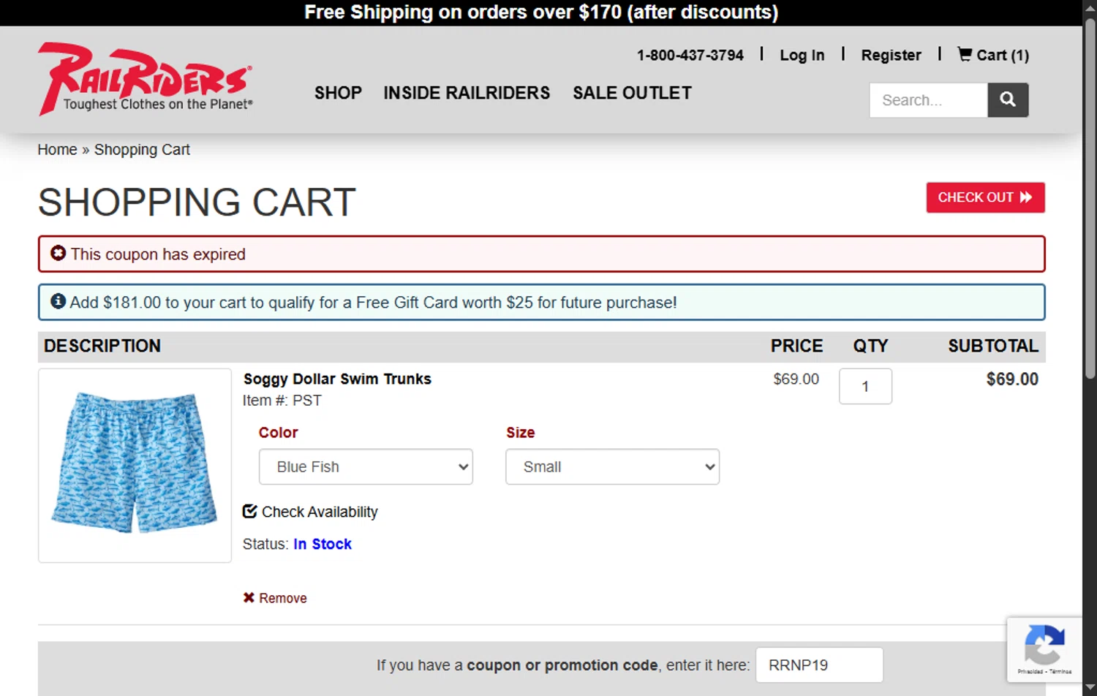Click the coupon code field with RRNP19

click(819, 665)
